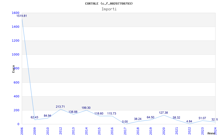Select the 51.07 data label
The width and height of the screenshot is (218, 136).
pos(202,118)
